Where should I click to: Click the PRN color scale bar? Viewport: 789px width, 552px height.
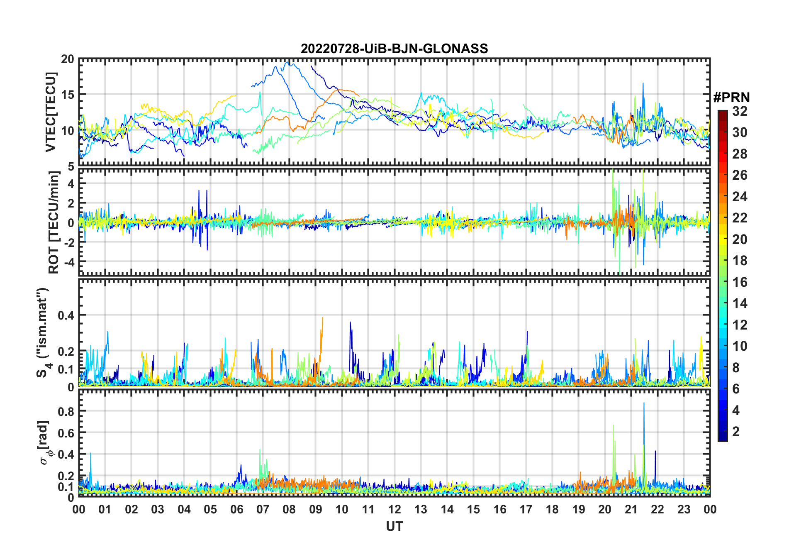click(x=723, y=276)
